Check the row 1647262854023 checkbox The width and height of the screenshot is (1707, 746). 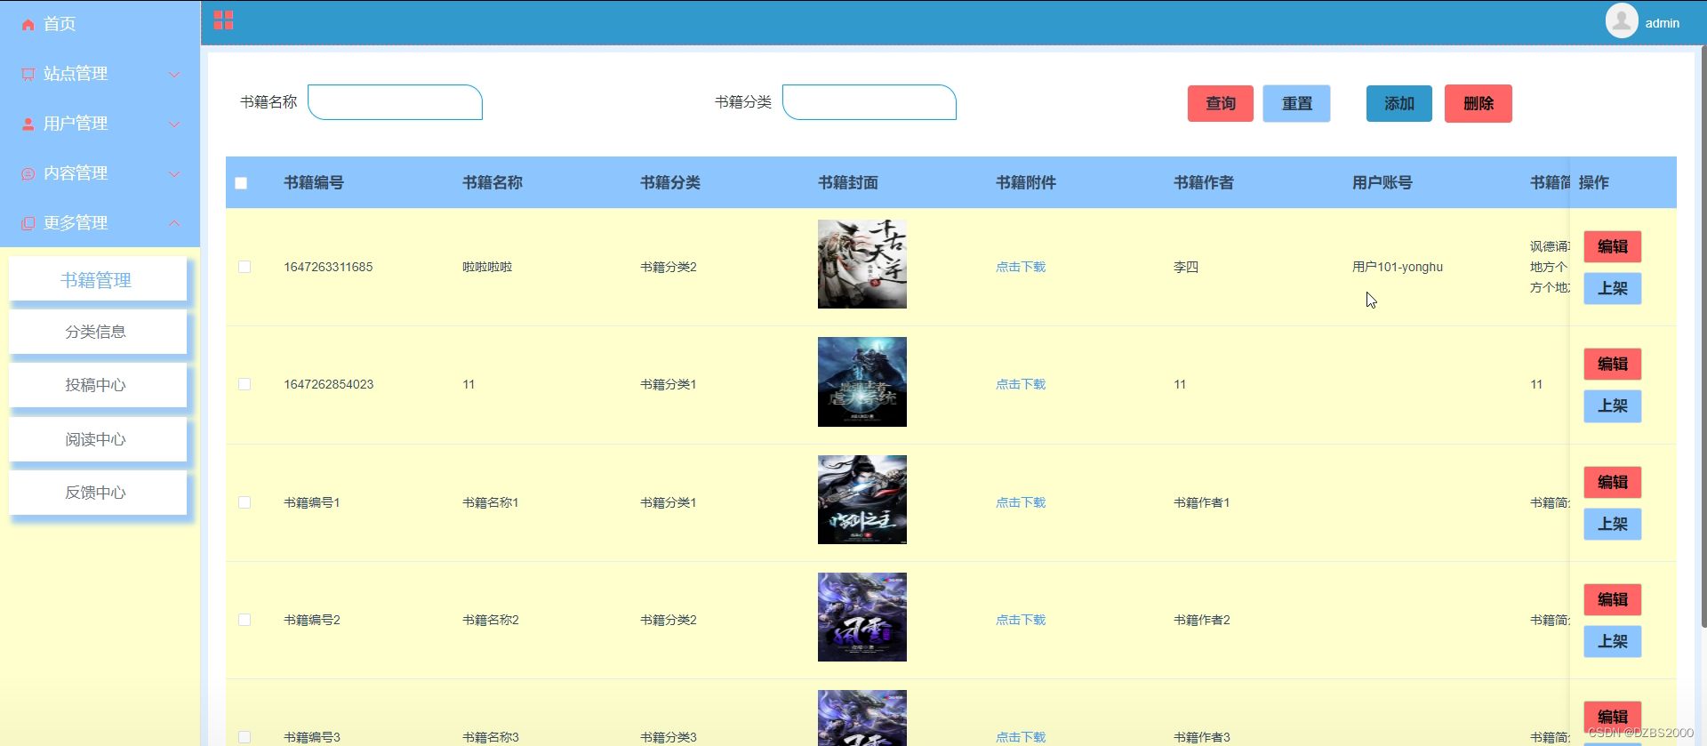point(244,384)
